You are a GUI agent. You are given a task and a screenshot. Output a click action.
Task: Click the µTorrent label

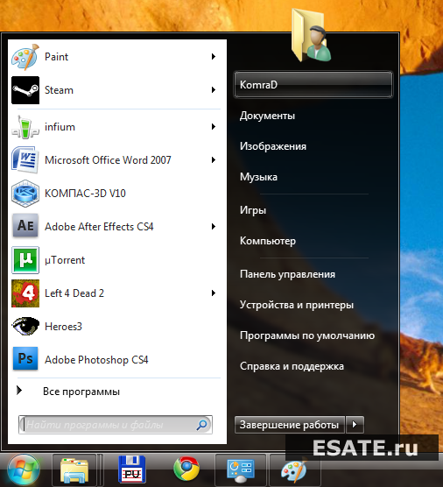(65, 260)
